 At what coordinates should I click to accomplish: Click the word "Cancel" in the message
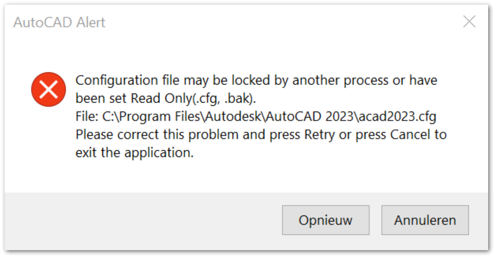click(x=410, y=135)
